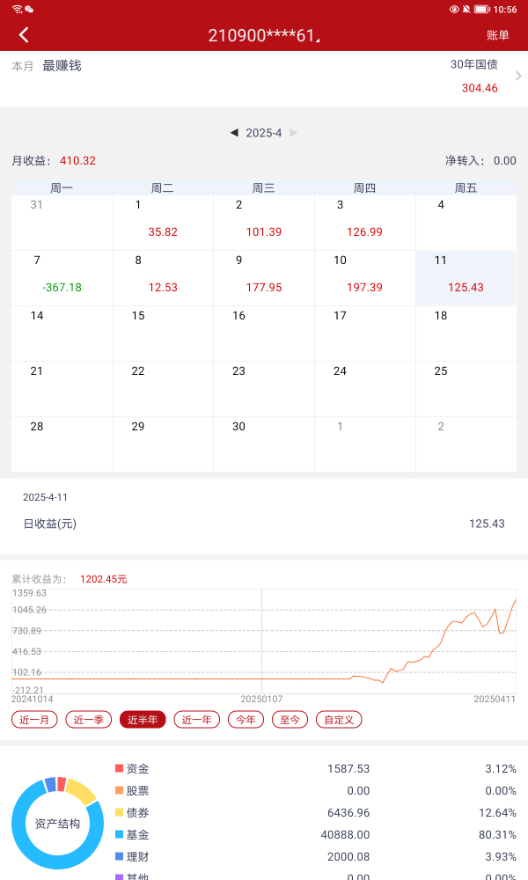Tap the WiFi icon in status bar
The image size is (528, 880).
click(17, 9)
